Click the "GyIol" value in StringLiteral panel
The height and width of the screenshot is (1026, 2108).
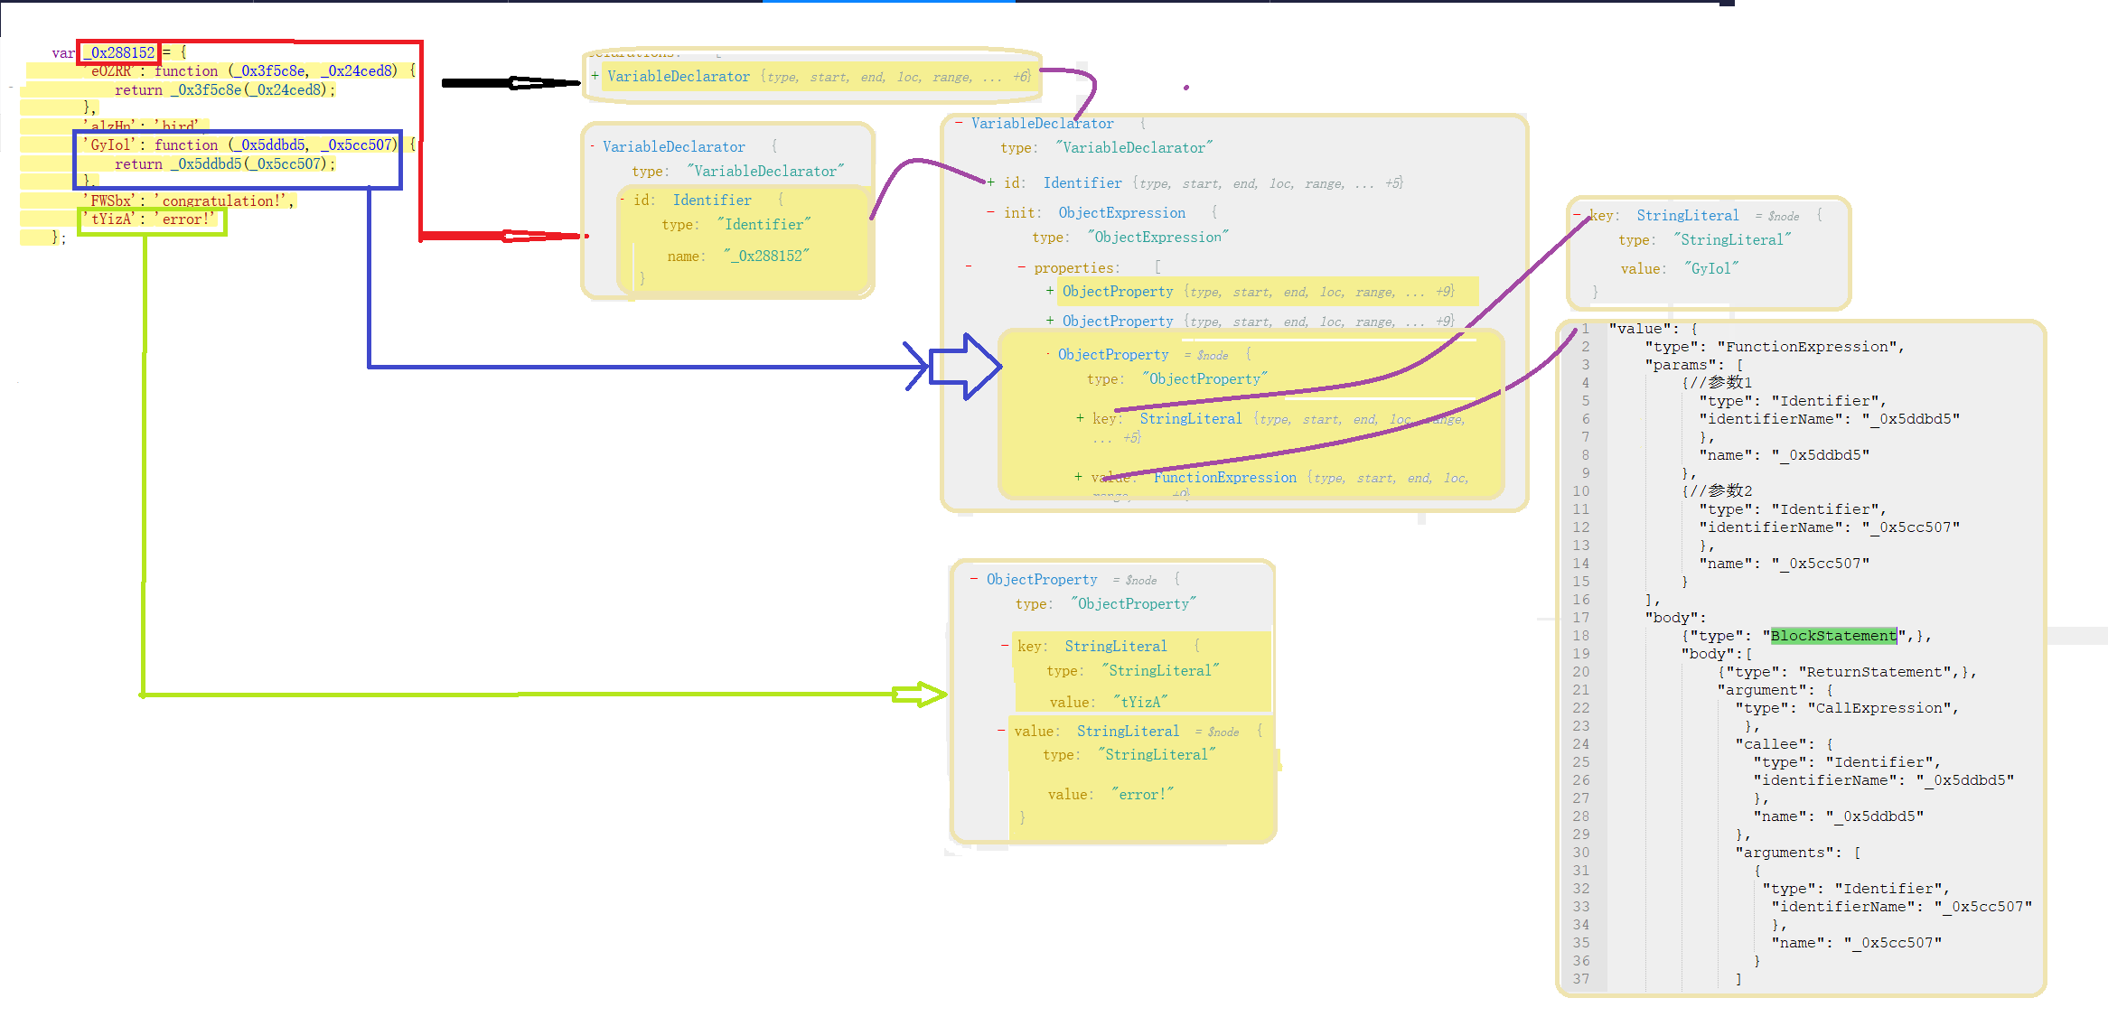click(x=1713, y=267)
